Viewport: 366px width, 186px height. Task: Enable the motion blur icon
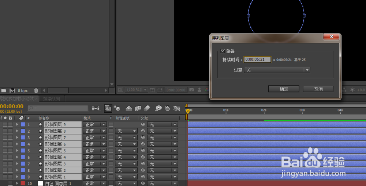tap(147, 108)
